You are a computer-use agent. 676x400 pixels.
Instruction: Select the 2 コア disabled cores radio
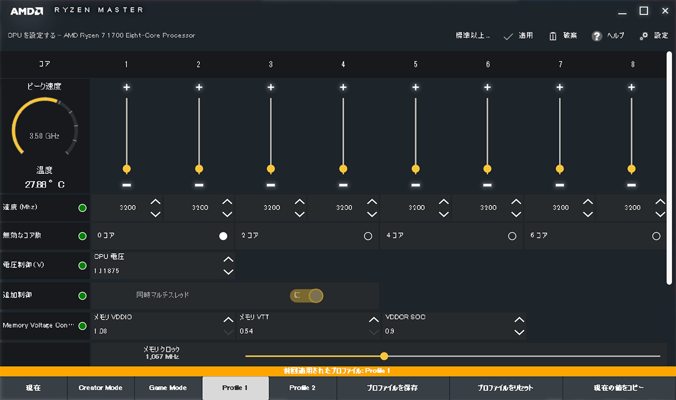coord(368,236)
